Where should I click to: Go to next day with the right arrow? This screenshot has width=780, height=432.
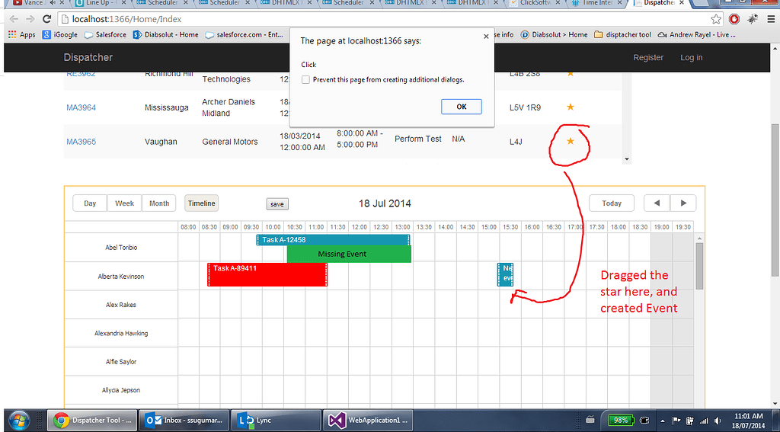pyautogui.click(x=683, y=203)
